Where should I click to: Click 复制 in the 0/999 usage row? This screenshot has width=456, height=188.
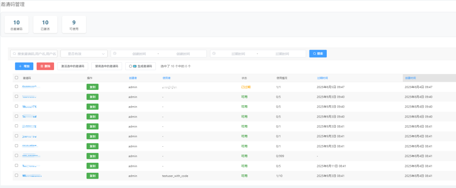click(x=92, y=156)
